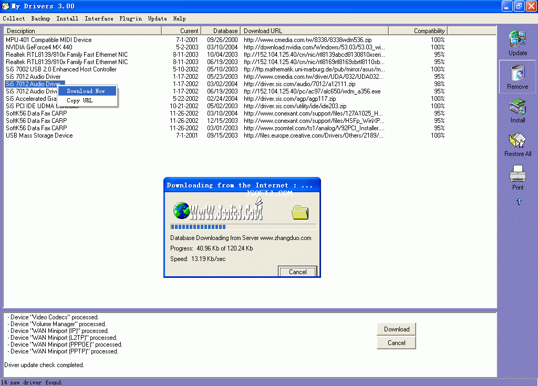
Task: Open the Install menu
Action: tap(67, 18)
